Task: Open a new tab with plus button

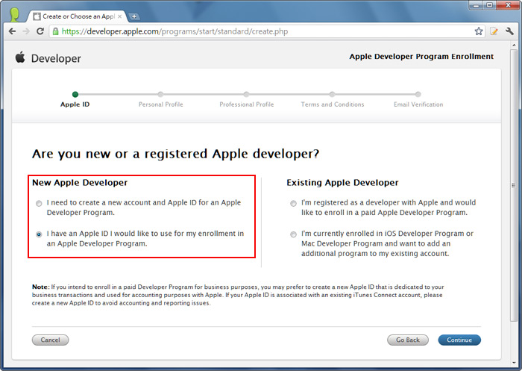Action: (133, 16)
